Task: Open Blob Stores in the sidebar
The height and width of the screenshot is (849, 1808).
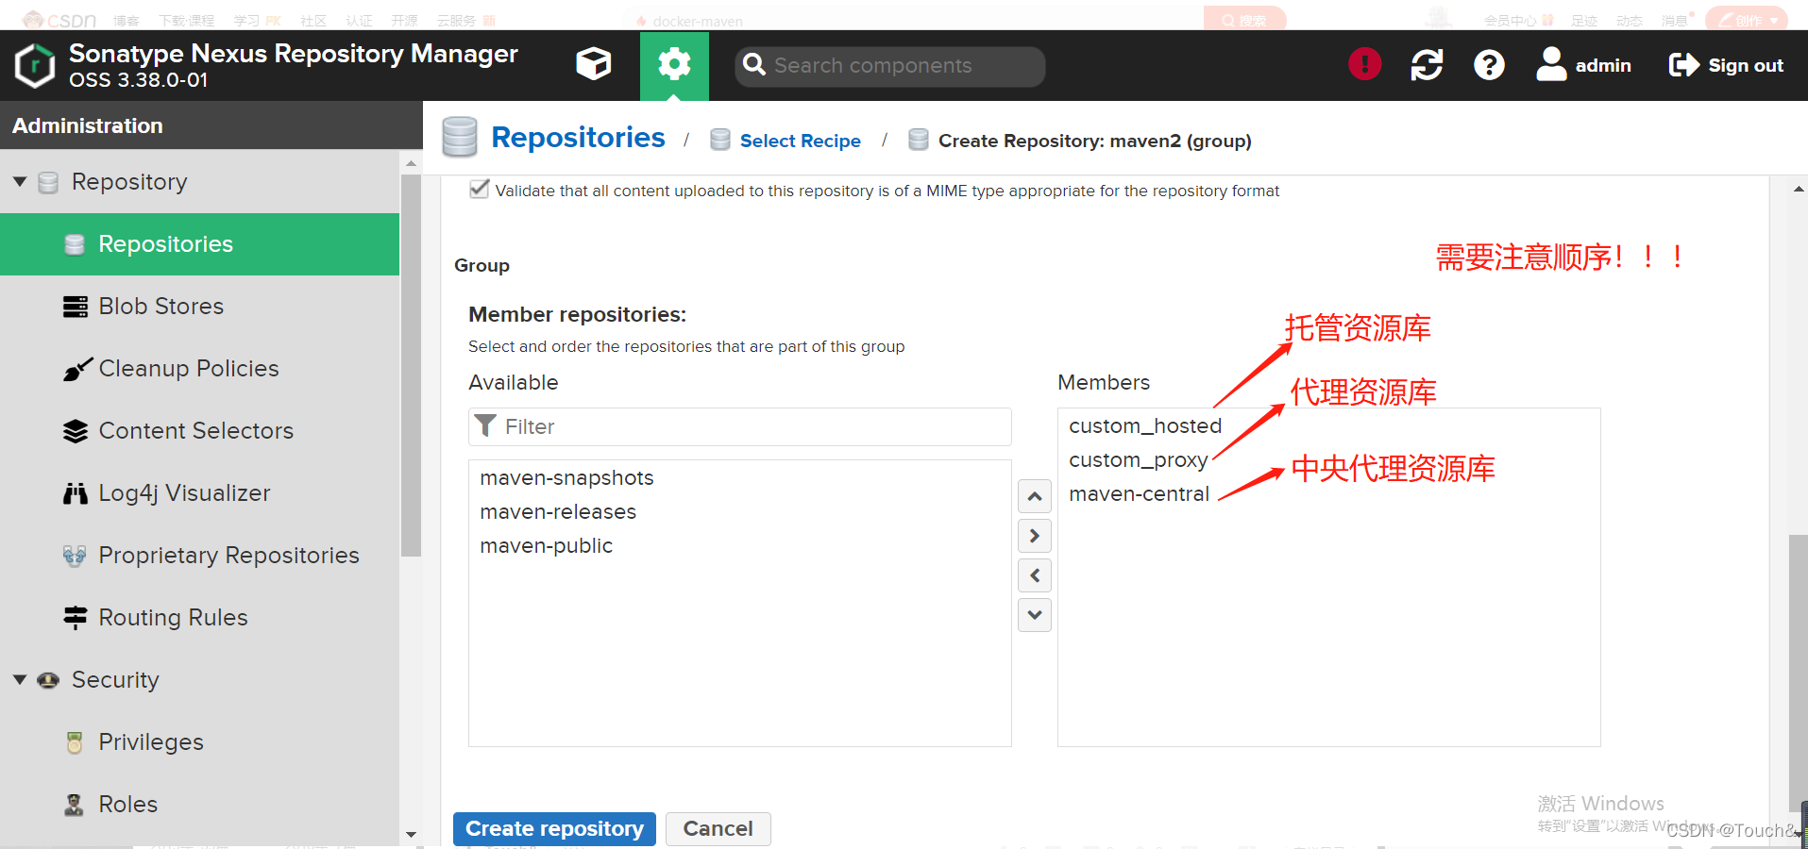Action: [x=199, y=307]
